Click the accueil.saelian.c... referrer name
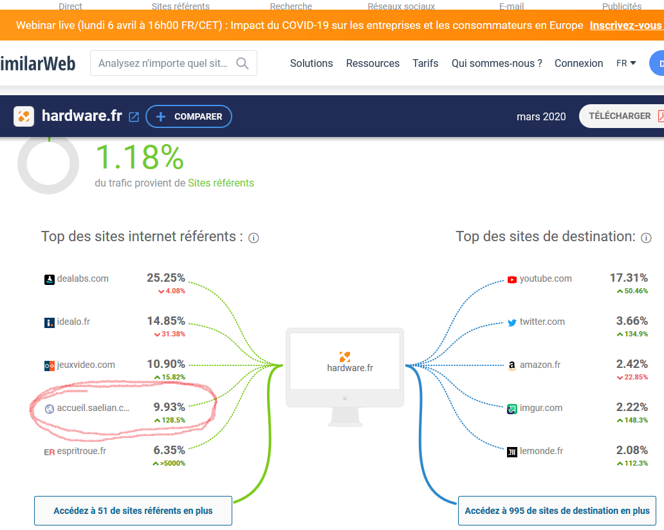Image resolution: width=664 pixels, height=530 pixels. click(93, 408)
